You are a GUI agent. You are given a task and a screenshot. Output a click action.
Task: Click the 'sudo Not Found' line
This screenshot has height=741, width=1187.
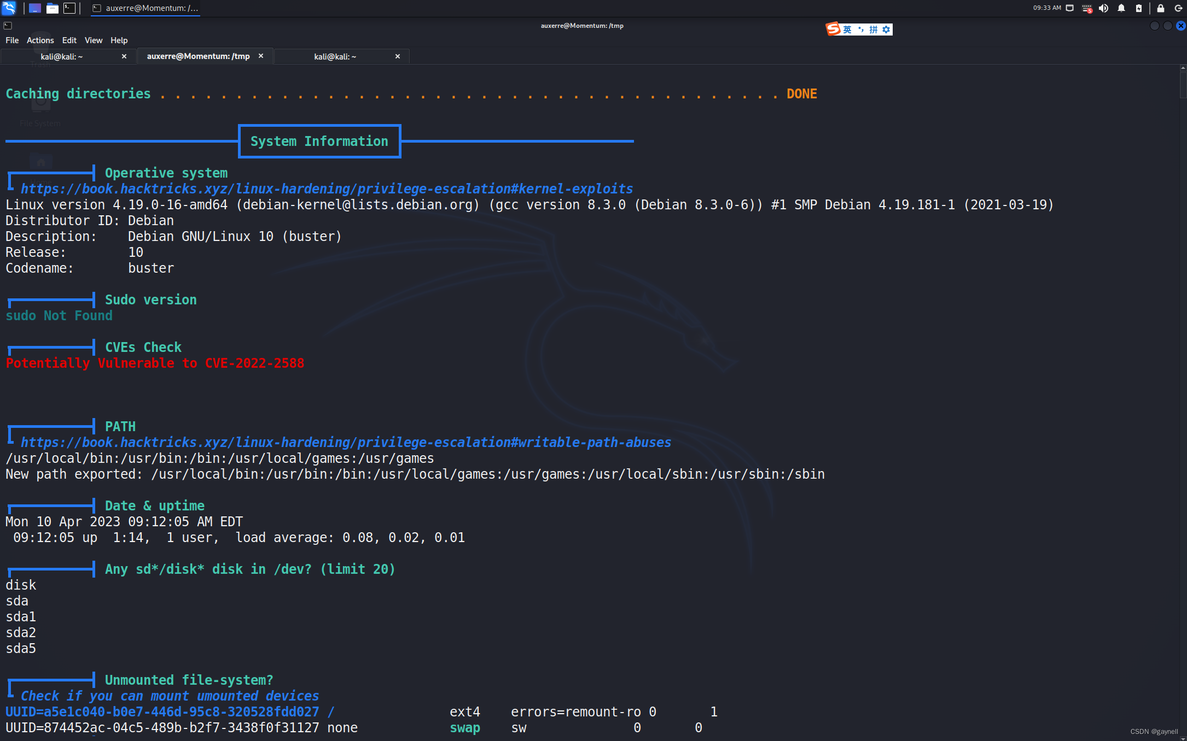pyautogui.click(x=59, y=316)
